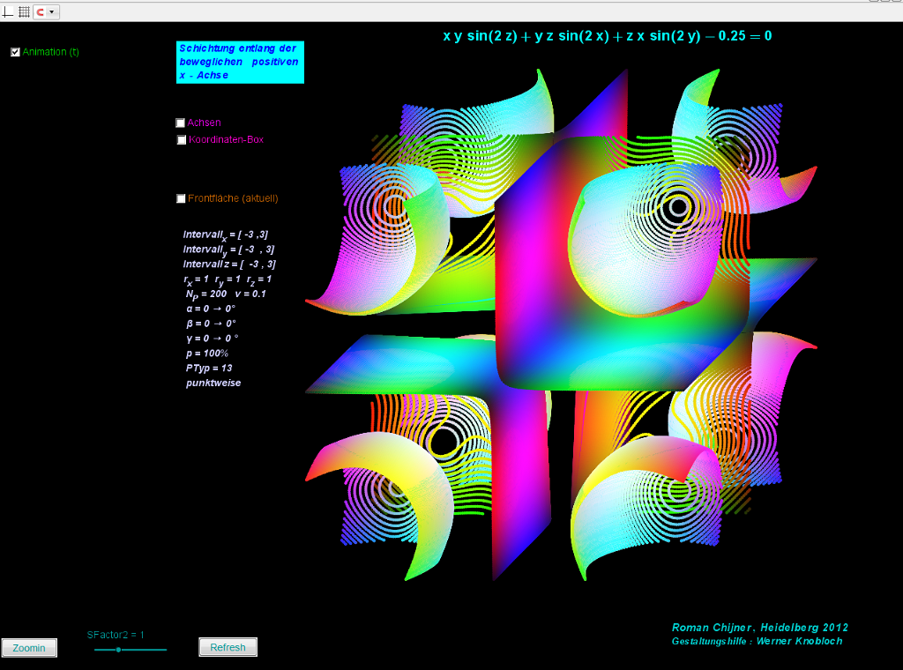
Task: Click the red magnet point-capturing icon
Action: pos(40,11)
